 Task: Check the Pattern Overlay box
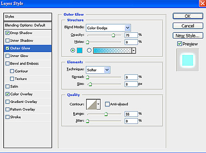[7, 110]
